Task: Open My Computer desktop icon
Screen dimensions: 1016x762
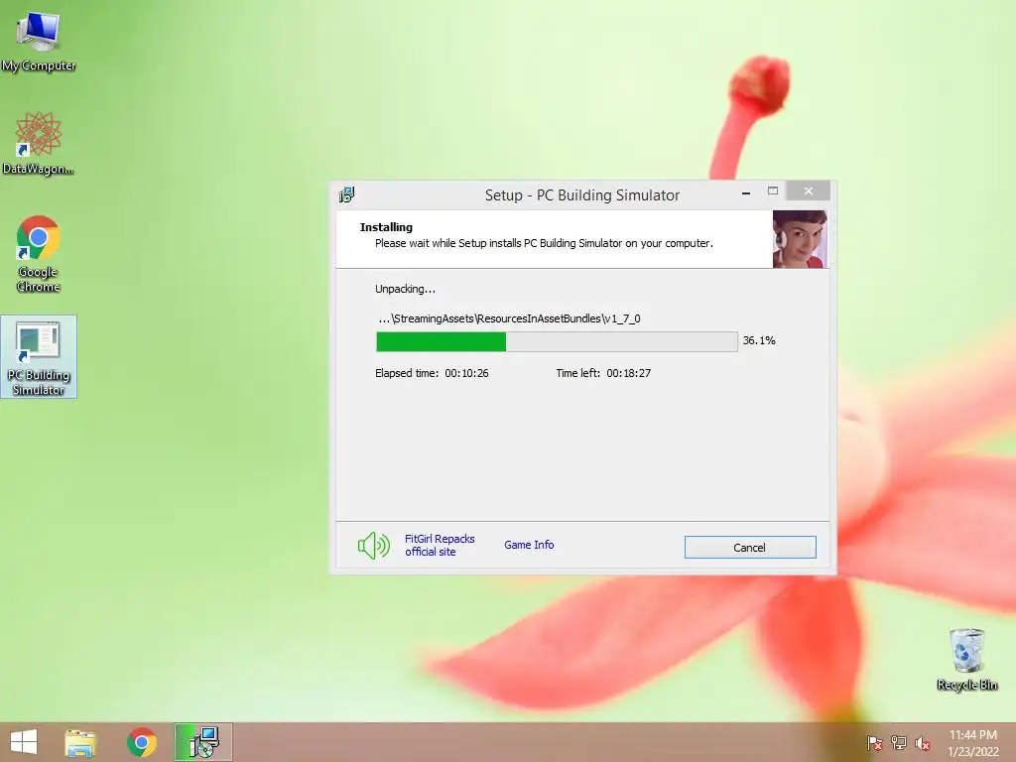Action: pos(39,42)
